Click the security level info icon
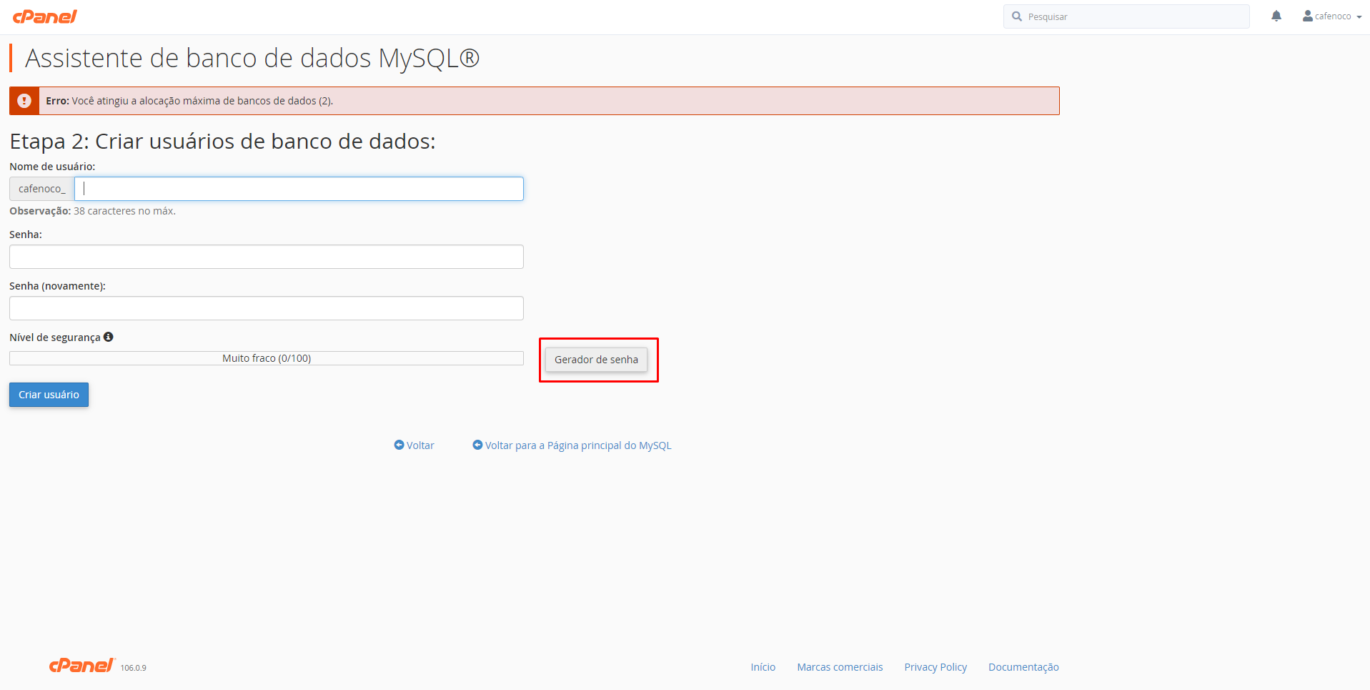The width and height of the screenshot is (1370, 690). 109,337
